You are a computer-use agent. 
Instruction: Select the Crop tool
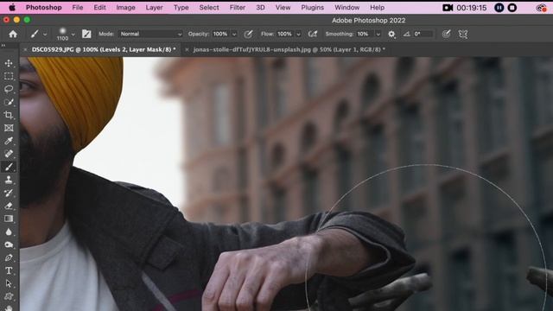[9, 115]
